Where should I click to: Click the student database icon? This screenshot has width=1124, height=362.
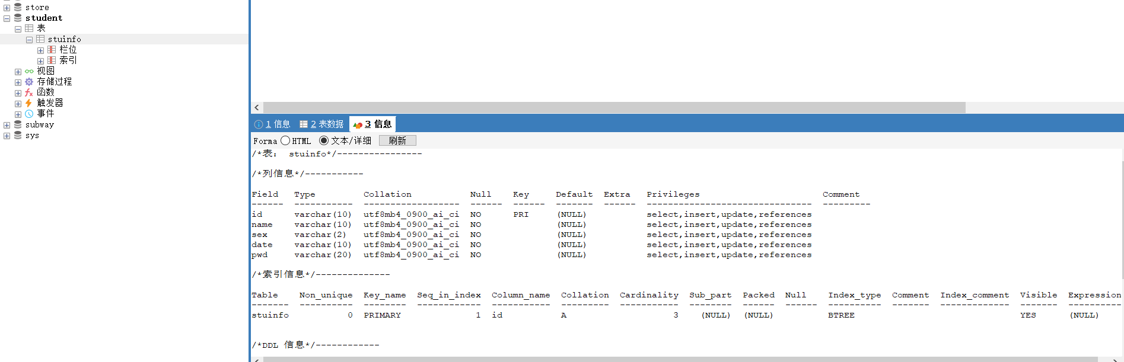point(18,18)
